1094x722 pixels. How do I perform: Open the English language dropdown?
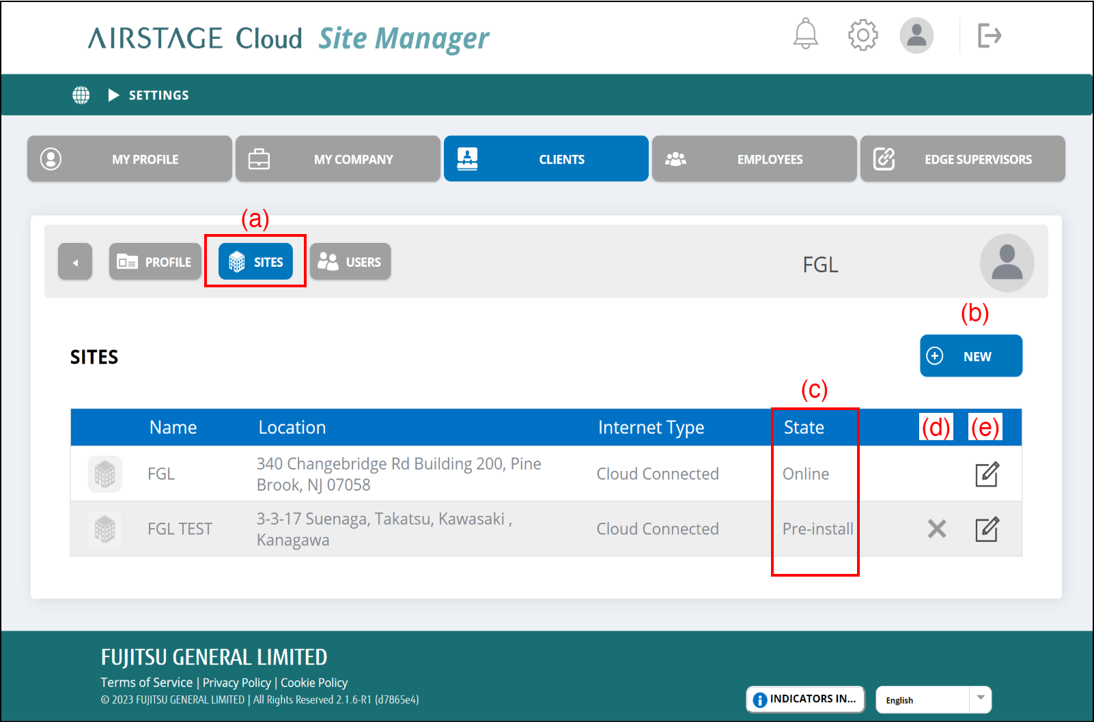tap(933, 699)
